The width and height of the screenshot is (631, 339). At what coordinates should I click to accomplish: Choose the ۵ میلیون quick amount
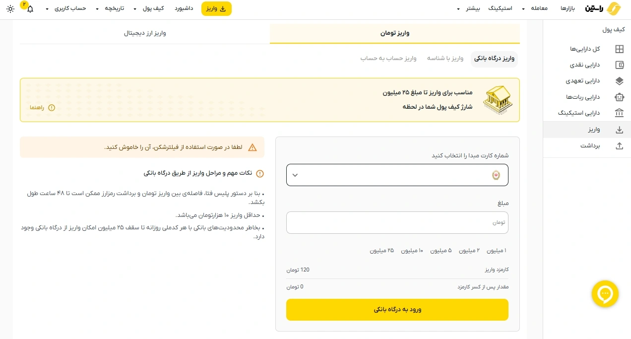point(441,251)
